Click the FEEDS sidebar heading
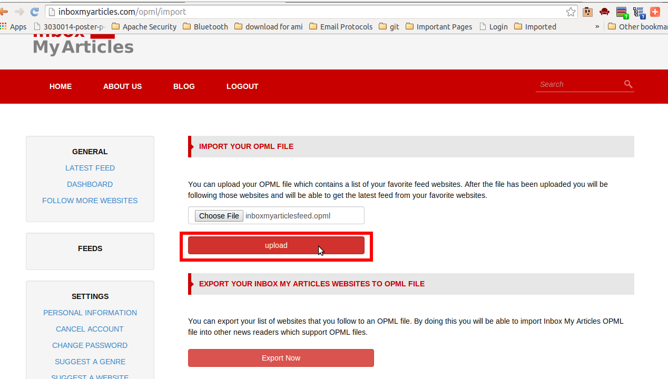The width and height of the screenshot is (668, 379). point(90,248)
